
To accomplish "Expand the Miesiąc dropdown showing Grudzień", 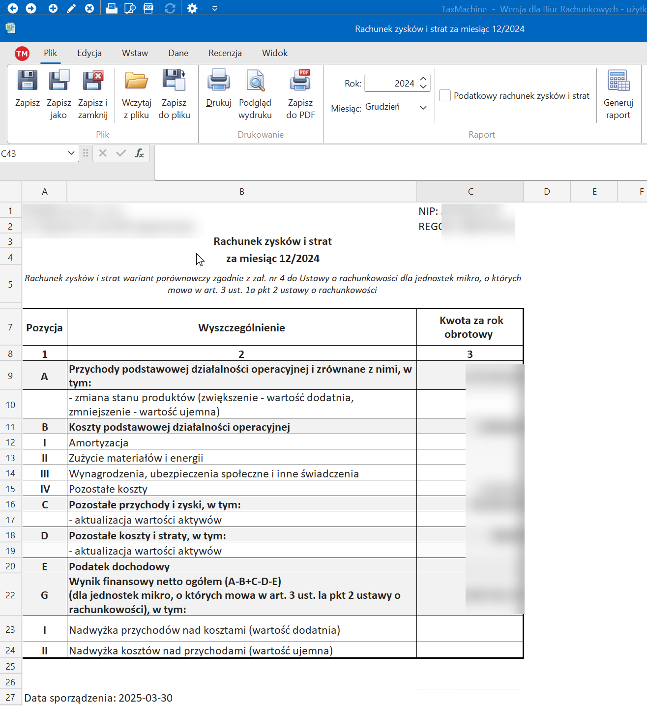I will click(423, 108).
